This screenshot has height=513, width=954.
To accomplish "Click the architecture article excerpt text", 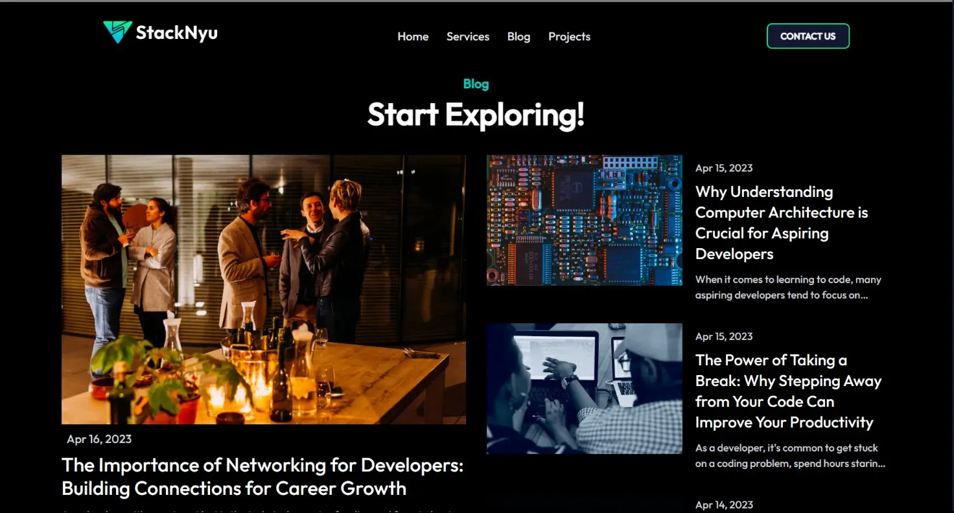I will 787,287.
